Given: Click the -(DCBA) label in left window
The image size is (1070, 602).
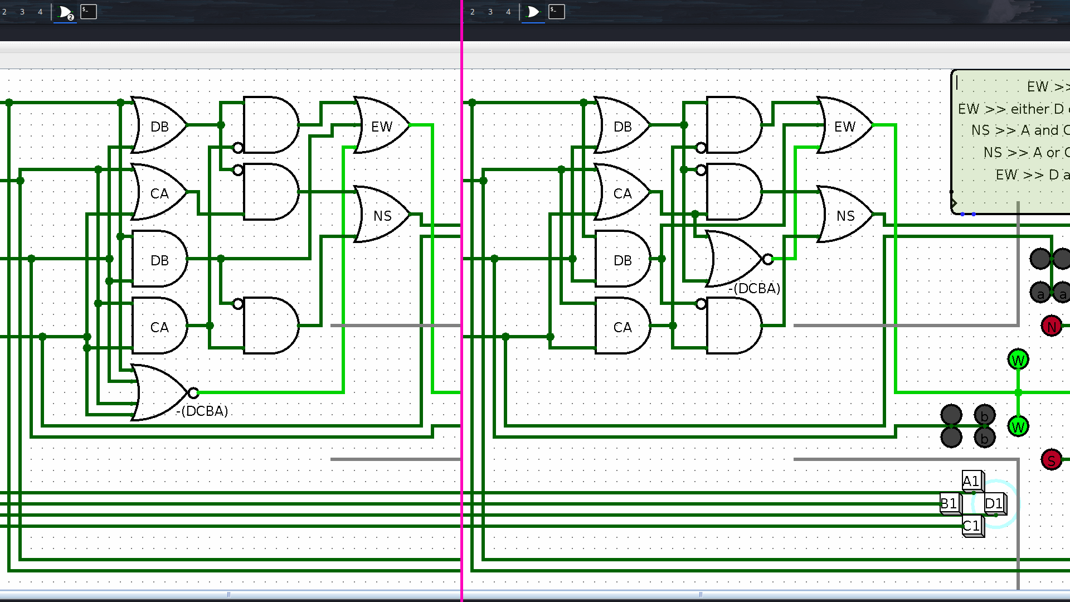Looking at the screenshot, I should pyautogui.click(x=202, y=411).
